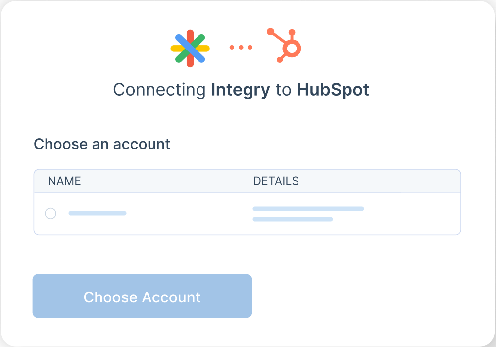
Task: Click the colorful Integry app icon
Action: (190, 47)
